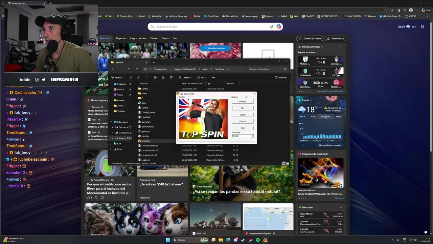The height and width of the screenshot is (244, 433).
Task: Select the Media folder in the file list
Action: pyautogui.click(x=144, y=94)
